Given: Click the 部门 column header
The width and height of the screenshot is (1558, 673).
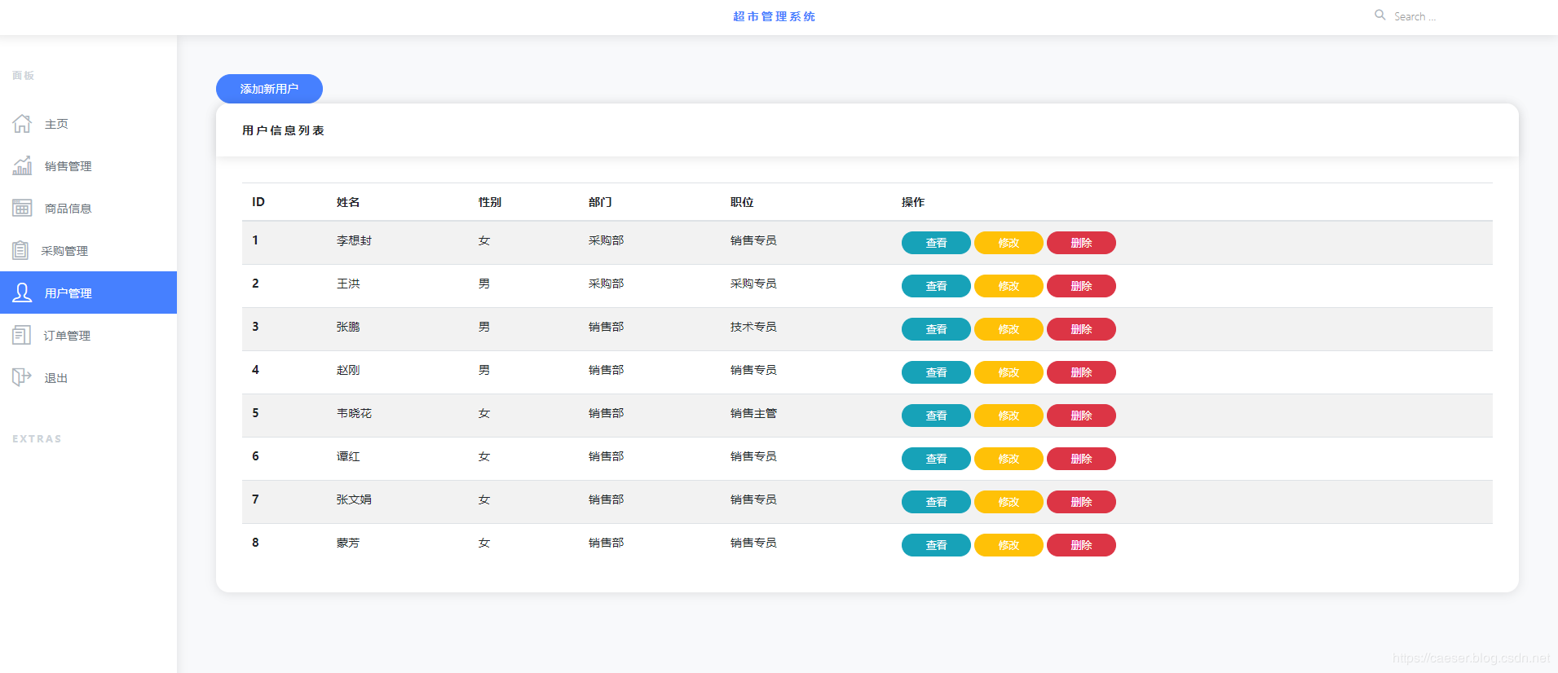Looking at the screenshot, I should pos(600,202).
